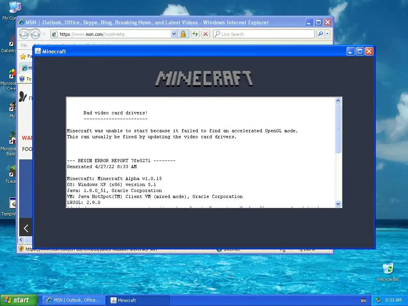The height and width of the screenshot is (306, 408).
Task: Switch to the MSN taskbar button
Action: (x=74, y=300)
